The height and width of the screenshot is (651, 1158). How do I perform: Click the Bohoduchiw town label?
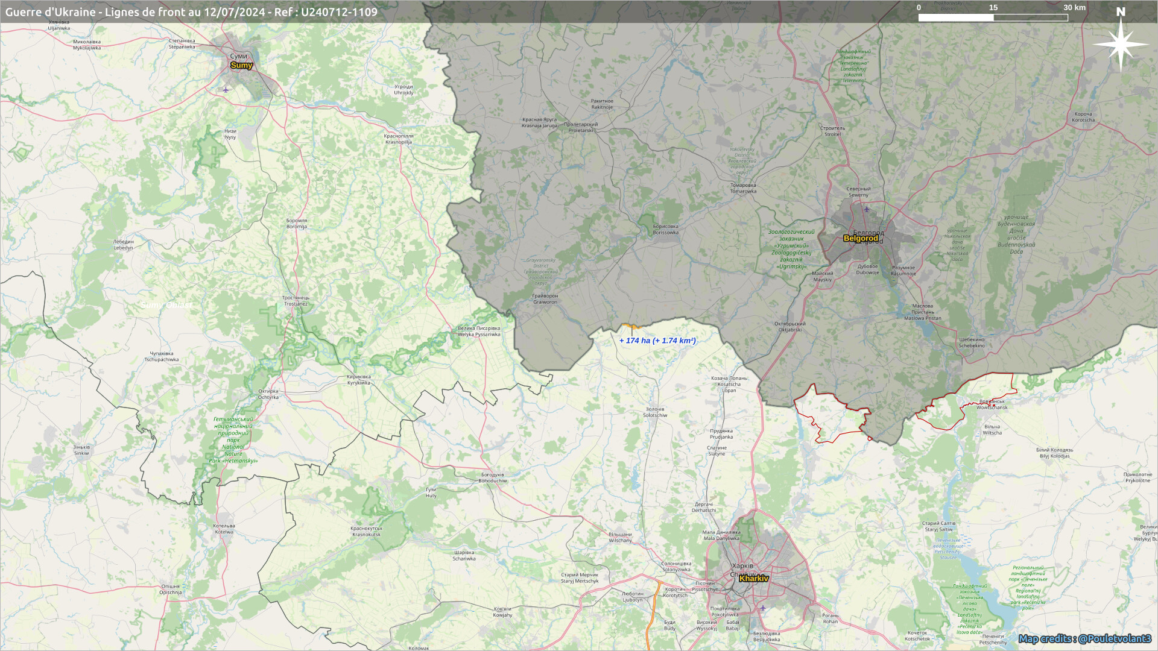[493, 478]
